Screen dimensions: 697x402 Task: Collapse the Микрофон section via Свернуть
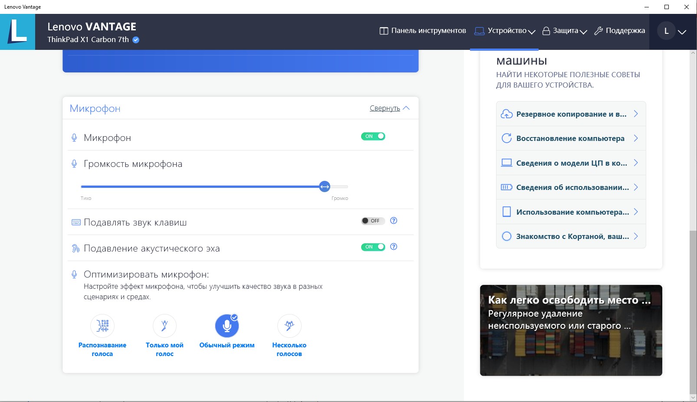pyautogui.click(x=389, y=108)
